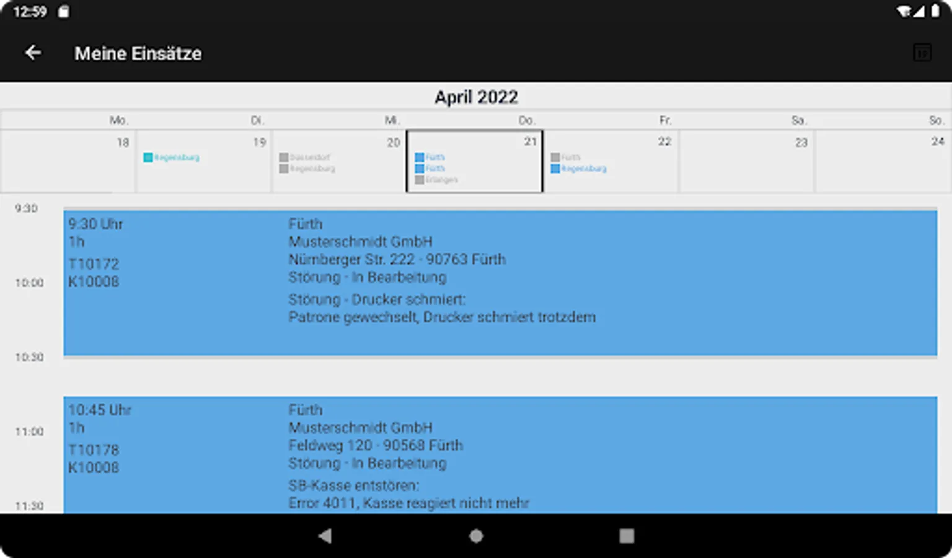
Task: Open the Regensburg entry on Wednesday the 20th
Action: click(x=307, y=169)
